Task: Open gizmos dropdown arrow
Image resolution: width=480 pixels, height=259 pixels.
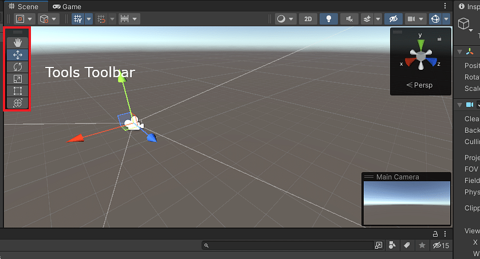Action: point(446,19)
